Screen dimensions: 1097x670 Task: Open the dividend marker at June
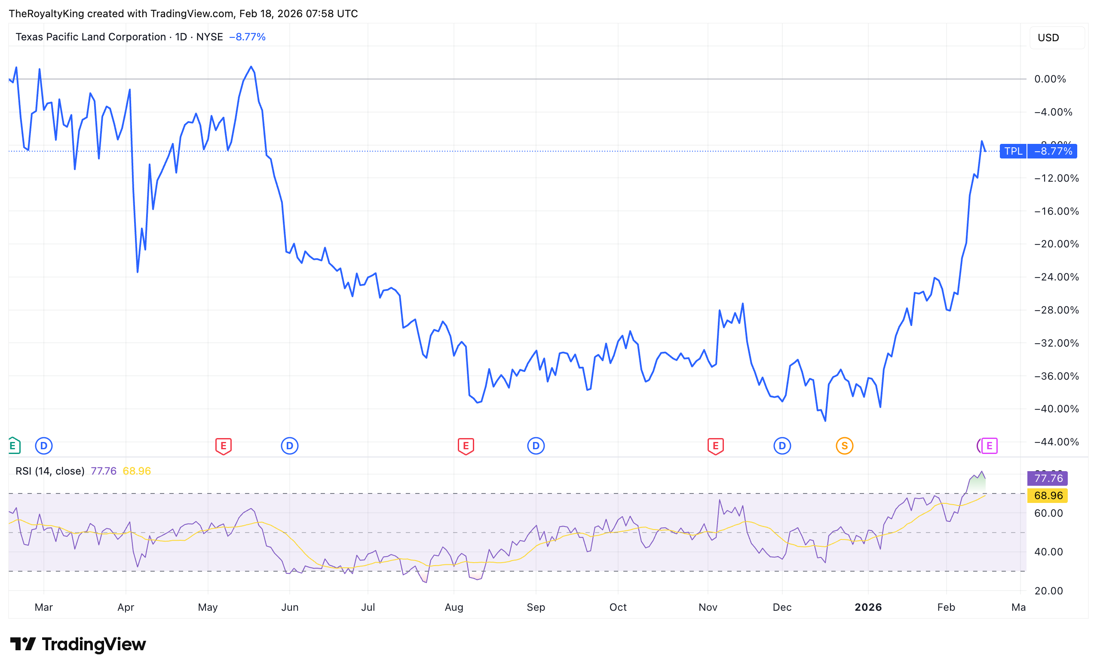coord(289,445)
